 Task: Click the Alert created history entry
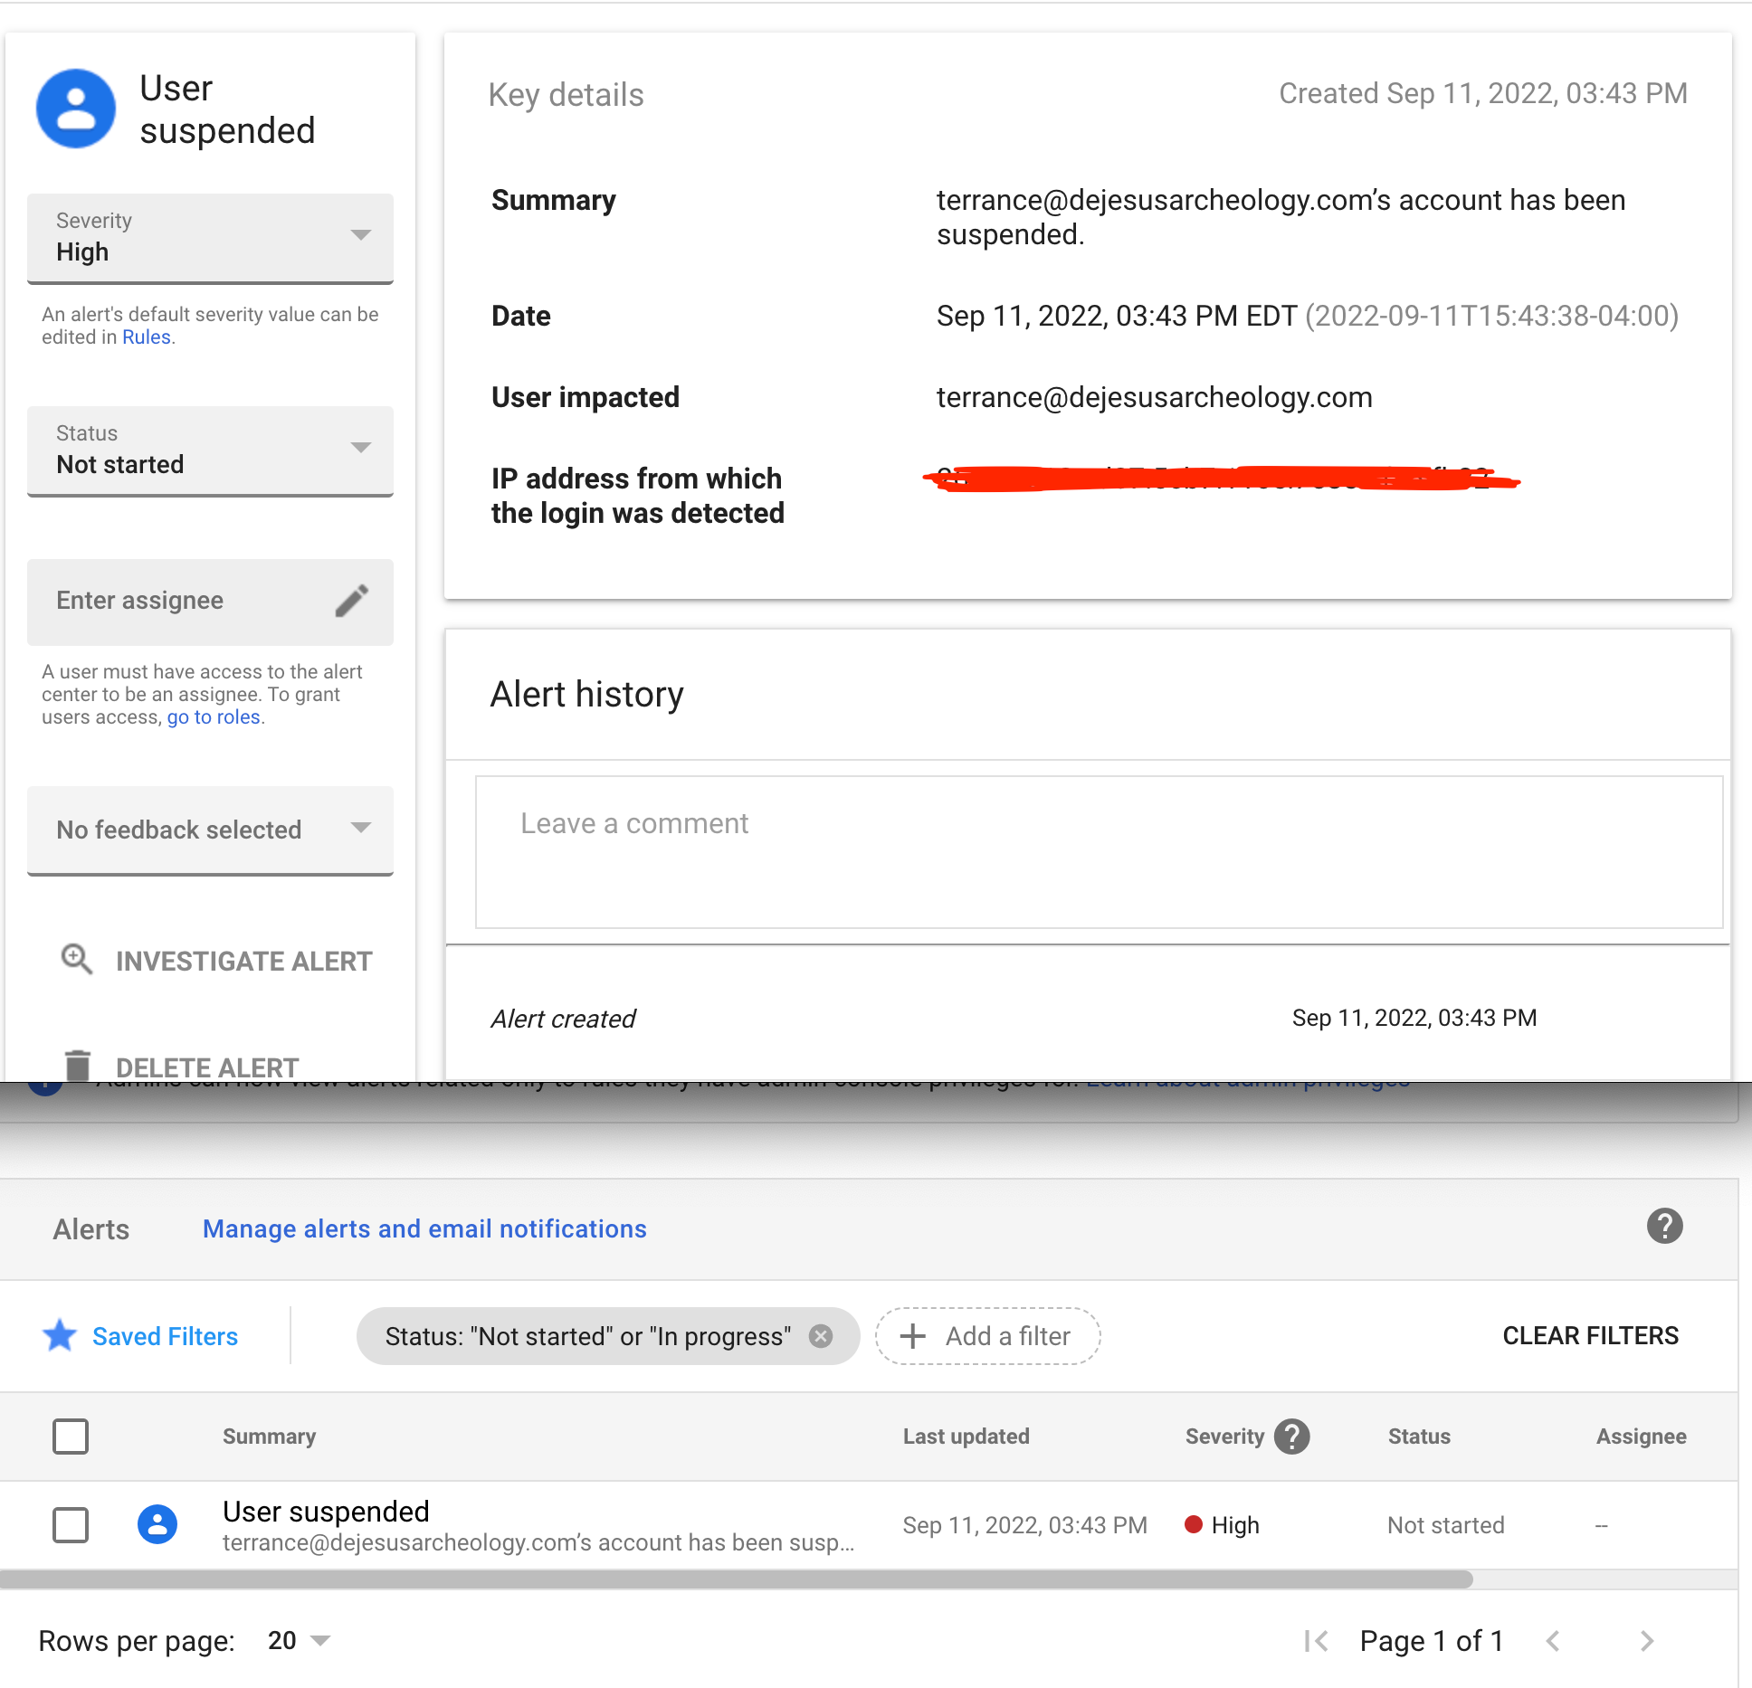pyautogui.click(x=563, y=1019)
